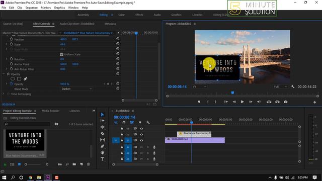Select the Razor tool

(x=102, y=134)
